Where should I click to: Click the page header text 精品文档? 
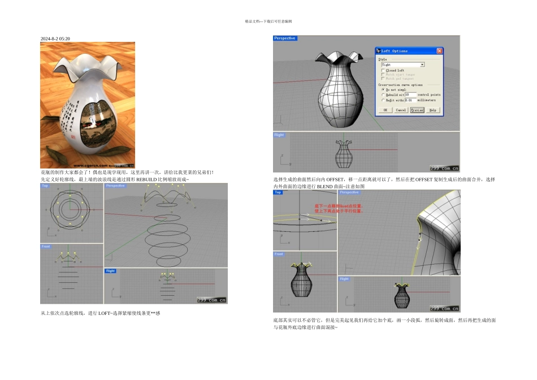point(268,21)
